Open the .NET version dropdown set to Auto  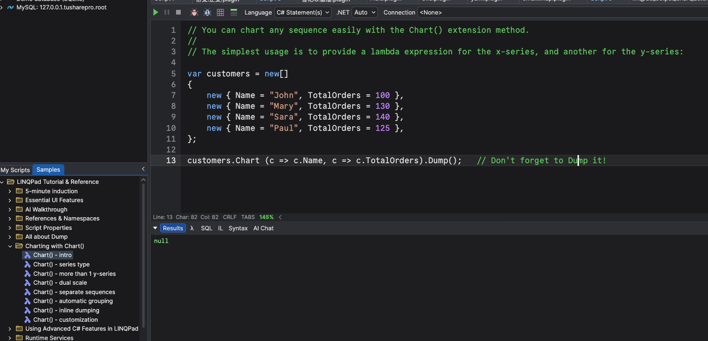pos(365,12)
